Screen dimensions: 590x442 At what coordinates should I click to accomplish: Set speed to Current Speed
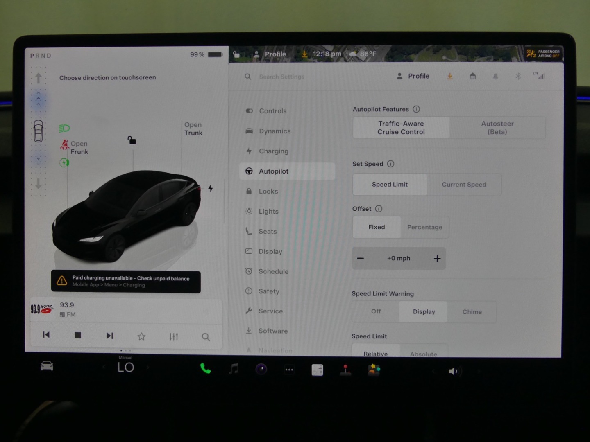pos(464,185)
